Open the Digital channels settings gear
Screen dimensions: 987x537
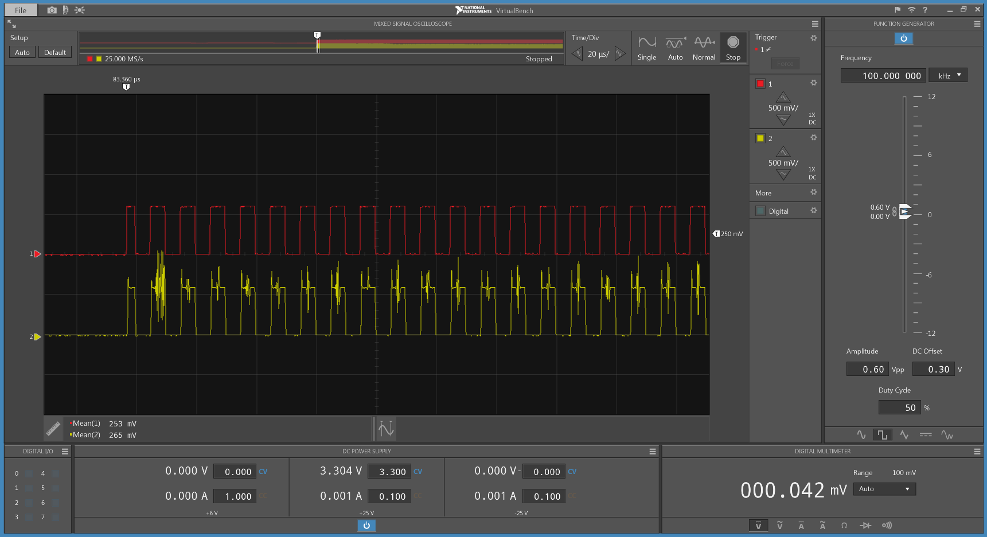point(813,211)
